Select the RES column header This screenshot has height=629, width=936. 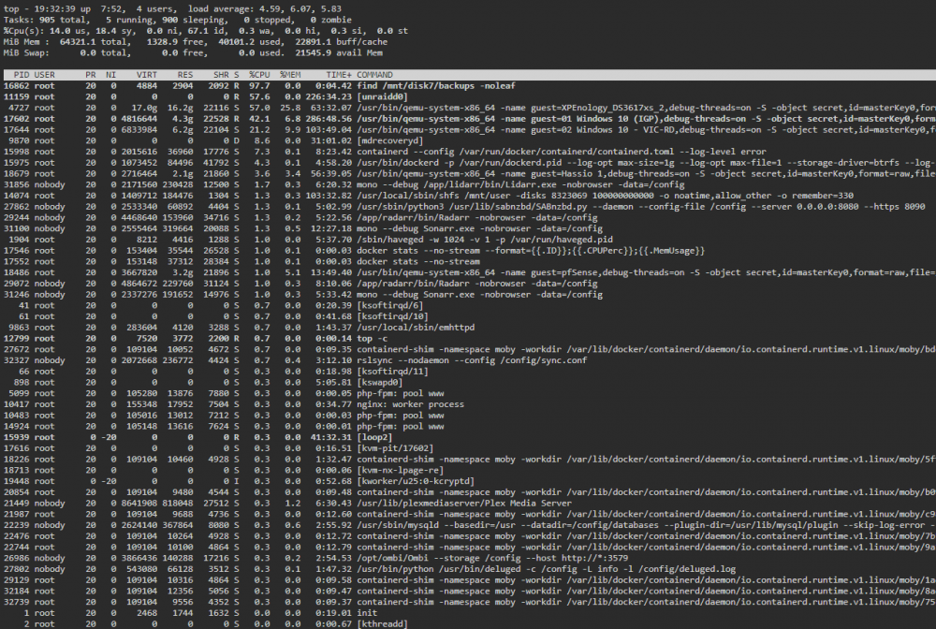185,75
